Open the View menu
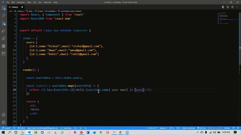241x135 pixels. tap(29, 2)
